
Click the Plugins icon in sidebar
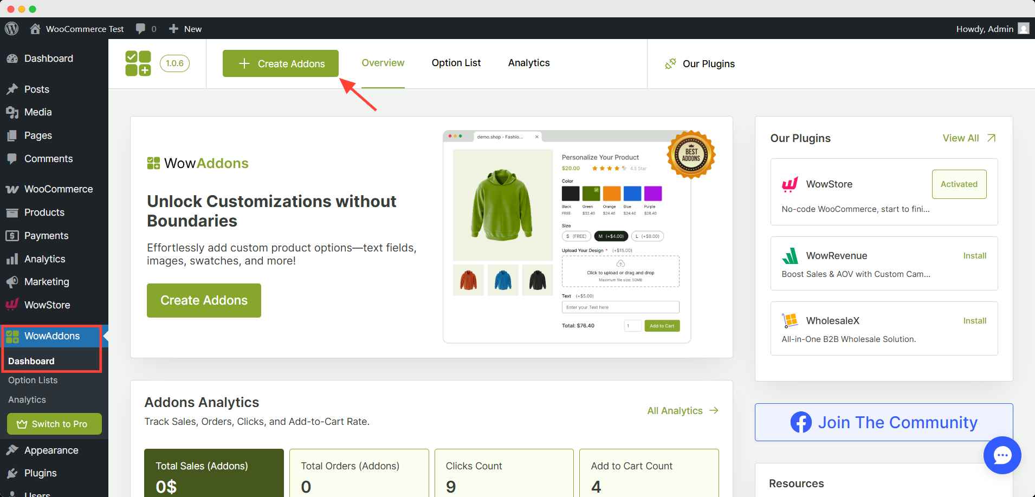pyautogui.click(x=12, y=473)
